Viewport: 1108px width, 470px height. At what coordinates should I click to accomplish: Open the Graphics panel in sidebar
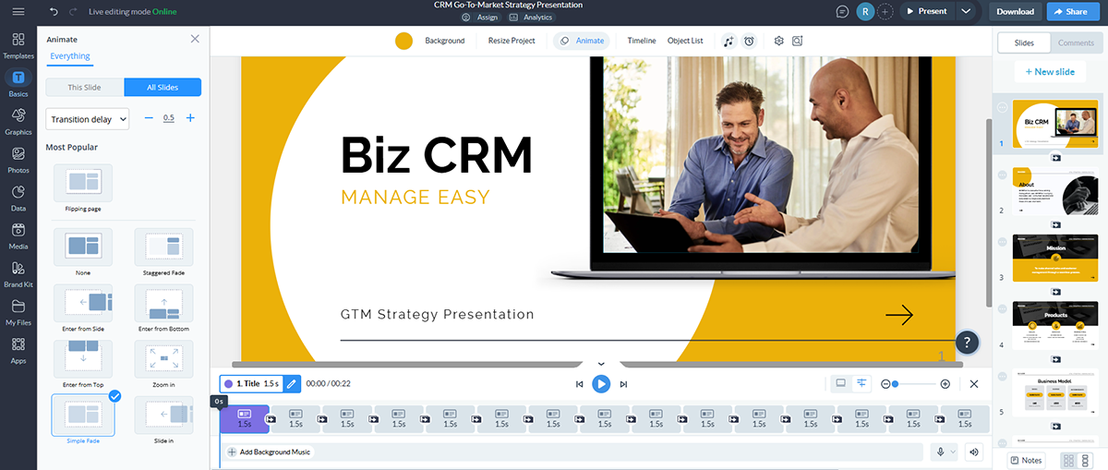pyautogui.click(x=18, y=120)
